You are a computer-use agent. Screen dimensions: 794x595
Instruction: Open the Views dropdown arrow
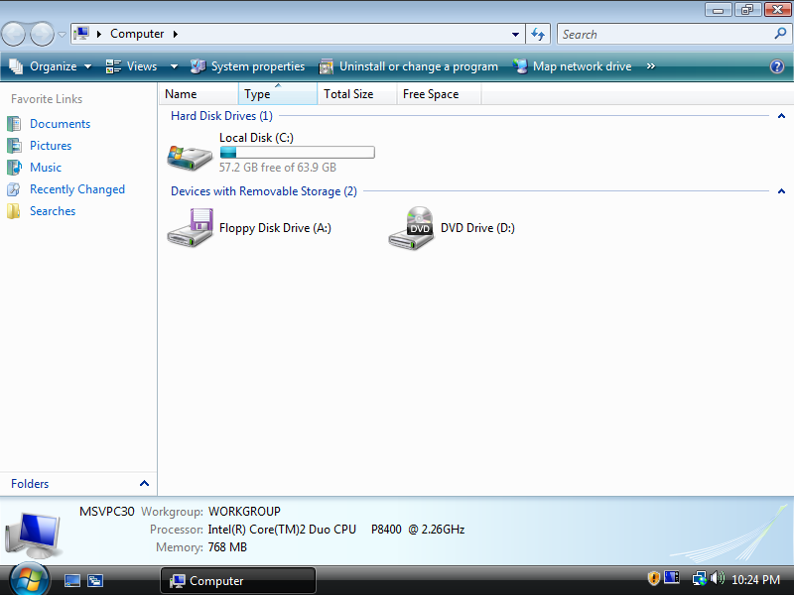(174, 66)
